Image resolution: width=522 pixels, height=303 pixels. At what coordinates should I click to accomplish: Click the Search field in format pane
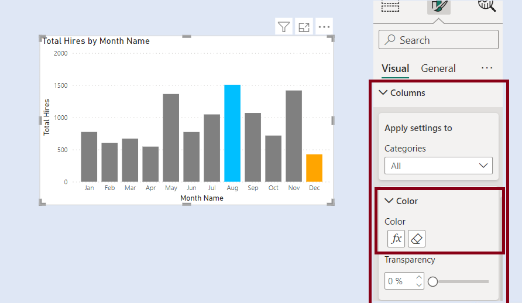point(438,40)
